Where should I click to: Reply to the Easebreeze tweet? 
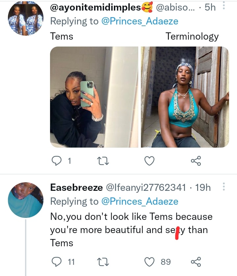(57, 262)
